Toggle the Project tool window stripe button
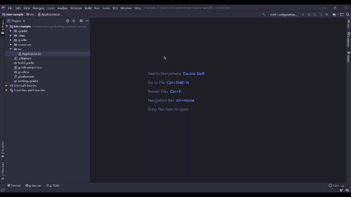The width and height of the screenshot is (351, 197). 2,27
